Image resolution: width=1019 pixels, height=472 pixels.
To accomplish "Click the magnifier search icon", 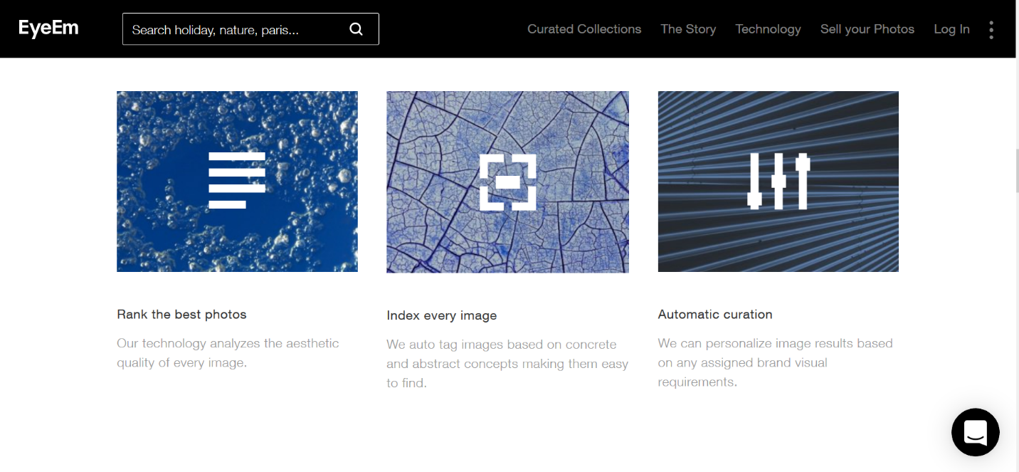I will 357,29.
